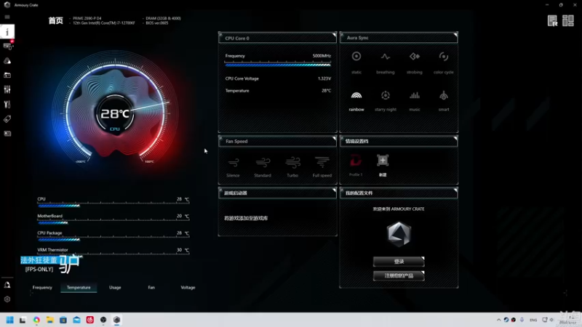Select the music Aura lighting effect
The height and width of the screenshot is (327, 582).
tap(414, 100)
